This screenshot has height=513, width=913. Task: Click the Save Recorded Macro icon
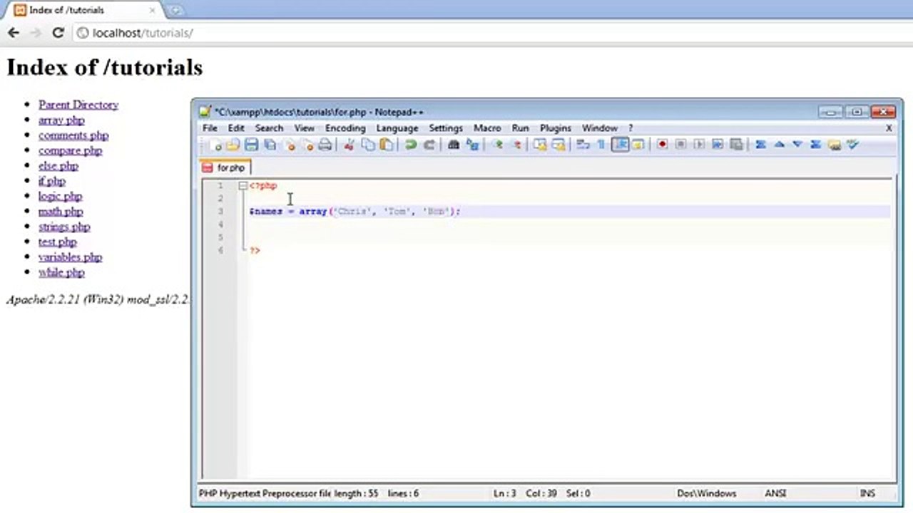736,145
